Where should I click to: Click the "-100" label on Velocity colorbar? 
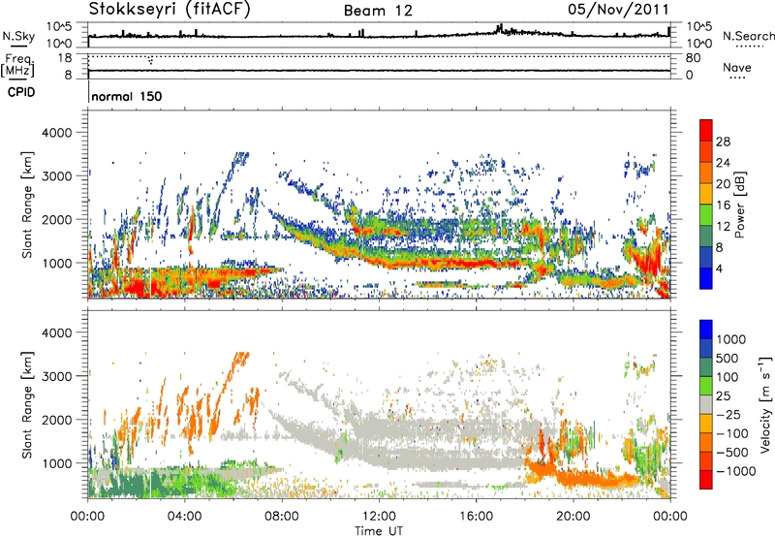click(731, 433)
